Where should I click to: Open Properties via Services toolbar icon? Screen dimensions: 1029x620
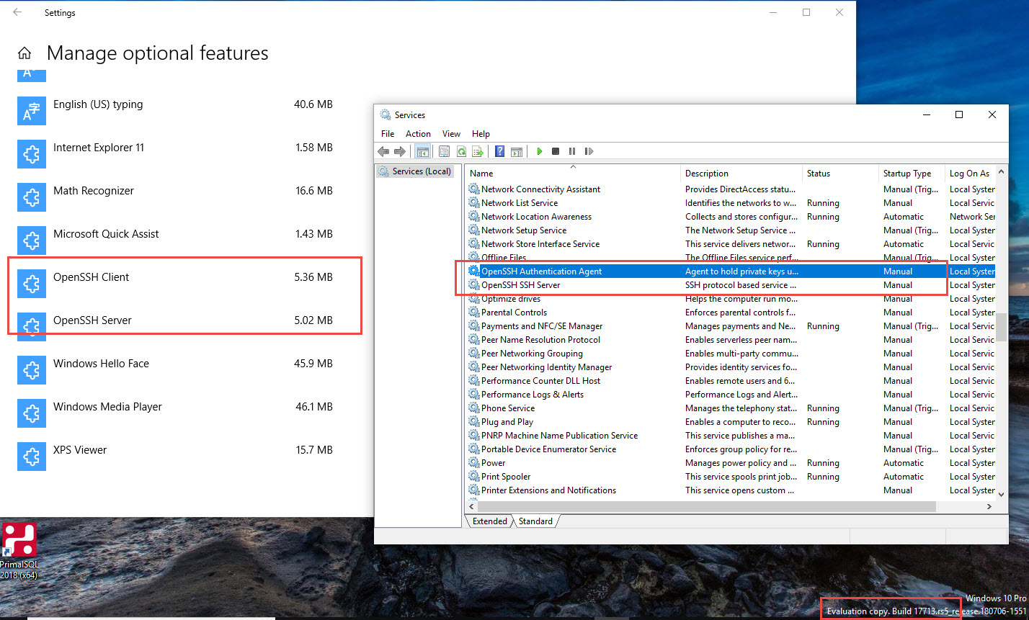[x=444, y=151]
